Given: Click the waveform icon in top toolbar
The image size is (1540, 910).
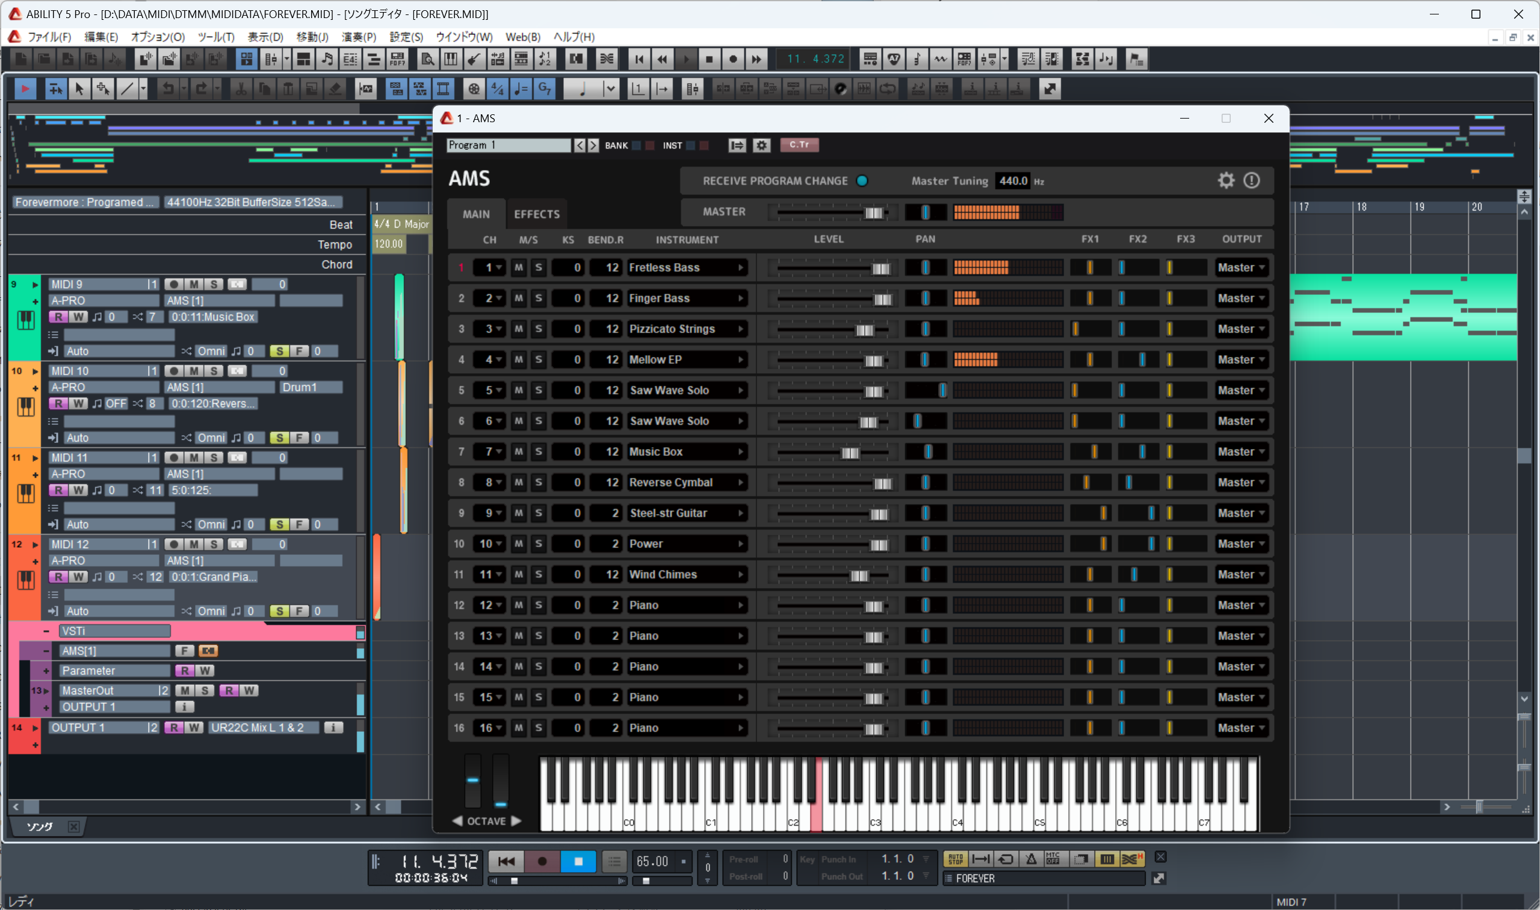Looking at the screenshot, I should coord(941,59).
